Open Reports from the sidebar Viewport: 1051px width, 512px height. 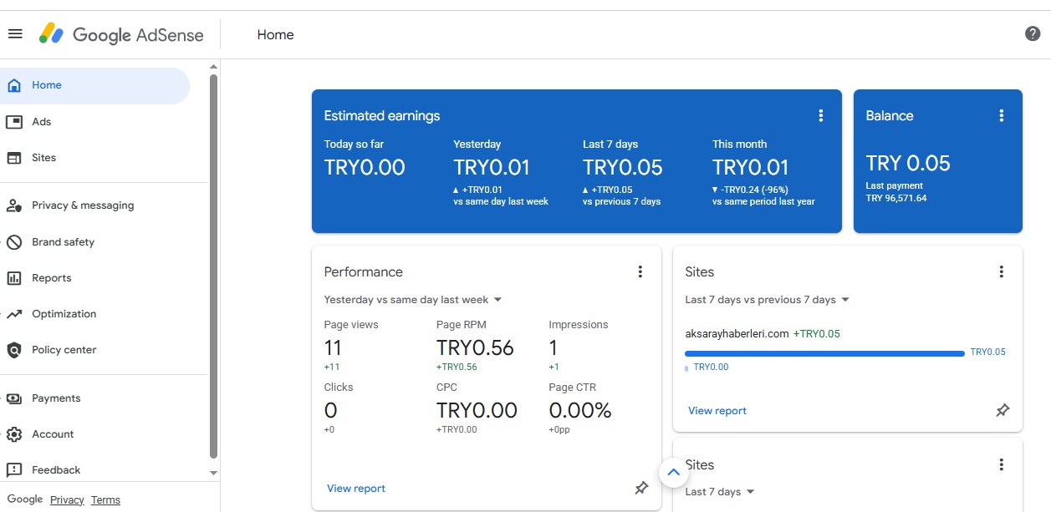click(x=51, y=278)
